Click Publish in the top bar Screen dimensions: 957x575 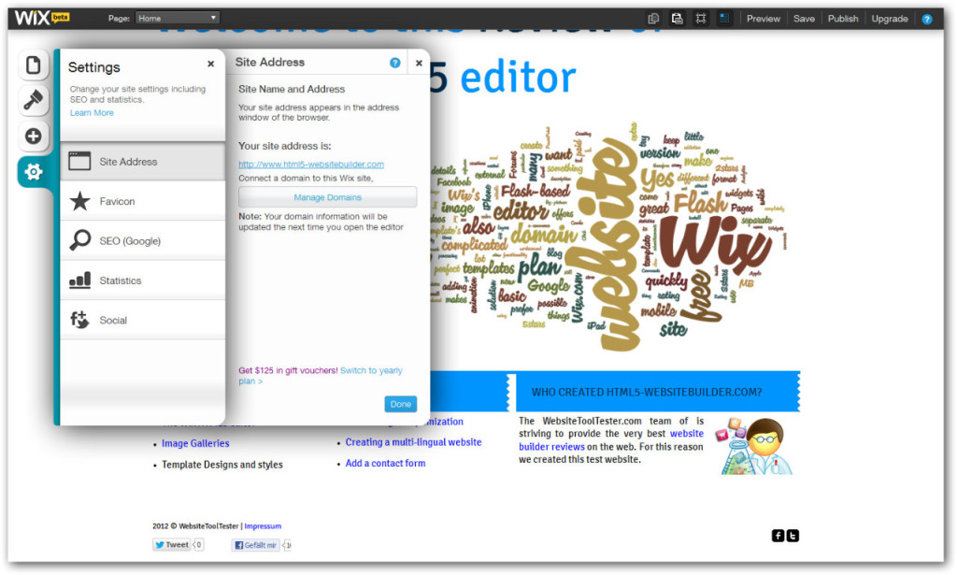843,19
